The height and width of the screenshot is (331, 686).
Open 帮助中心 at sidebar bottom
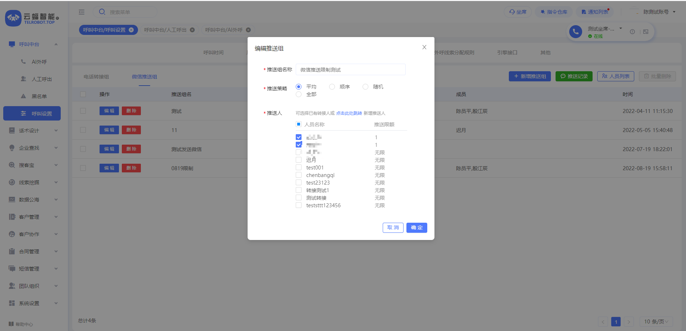pyautogui.click(x=21, y=324)
